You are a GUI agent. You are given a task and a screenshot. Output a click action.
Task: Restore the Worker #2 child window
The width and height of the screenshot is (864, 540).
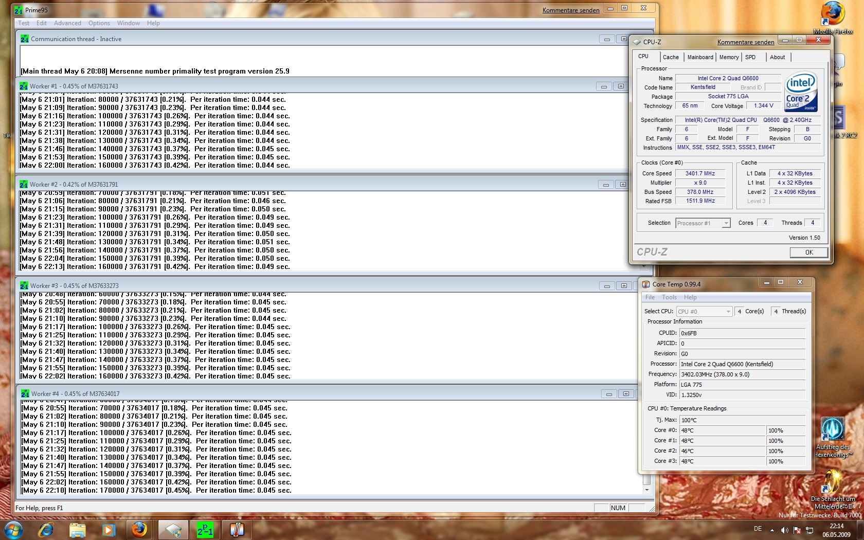[623, 185]
